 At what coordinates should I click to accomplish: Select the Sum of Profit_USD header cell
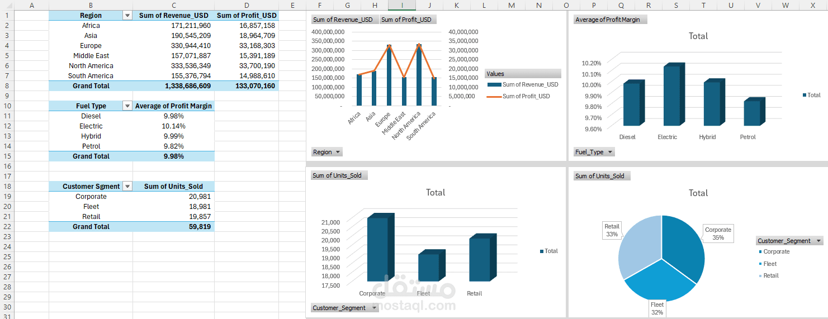[247, 16]
